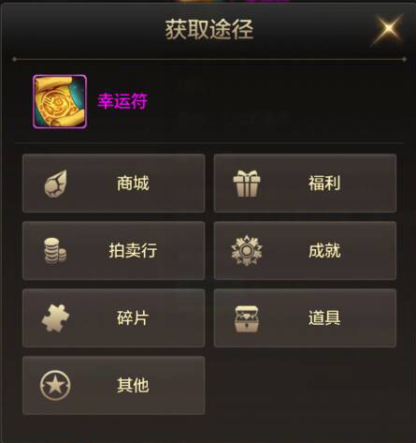Choose the 道具 items option
416x443 pixels.
(x=305, y=318)
